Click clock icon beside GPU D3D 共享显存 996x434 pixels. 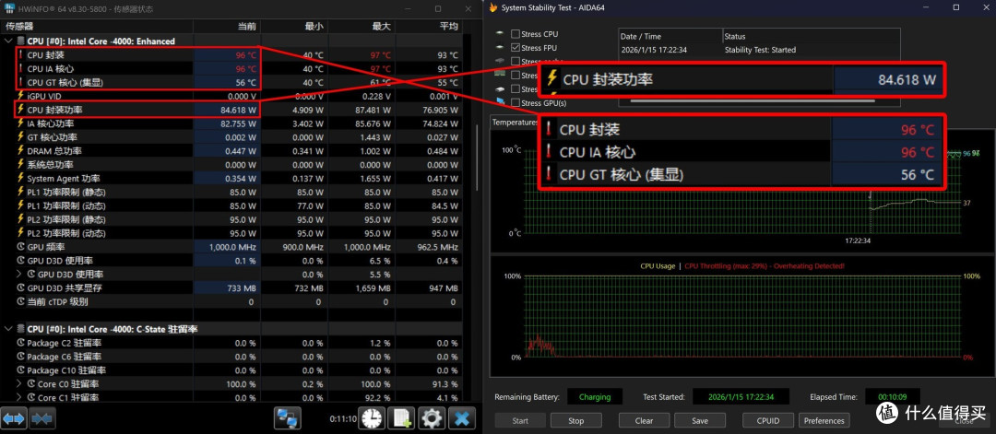20,288
